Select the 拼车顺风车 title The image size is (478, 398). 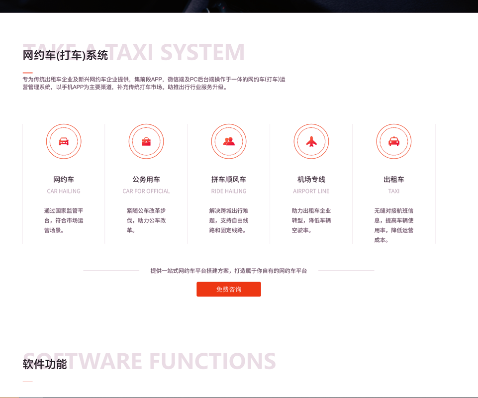(229, 179)
